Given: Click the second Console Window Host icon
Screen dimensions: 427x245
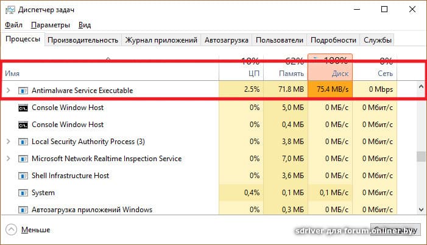Looking at the screenshot, I should pos(23,125).
